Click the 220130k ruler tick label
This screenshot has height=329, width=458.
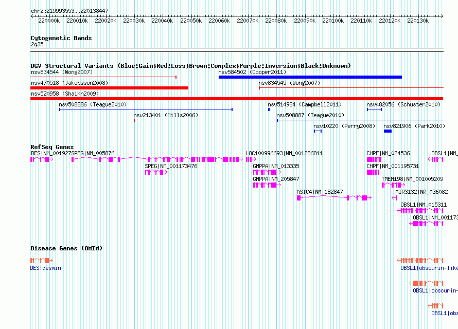tap(418, 21)
